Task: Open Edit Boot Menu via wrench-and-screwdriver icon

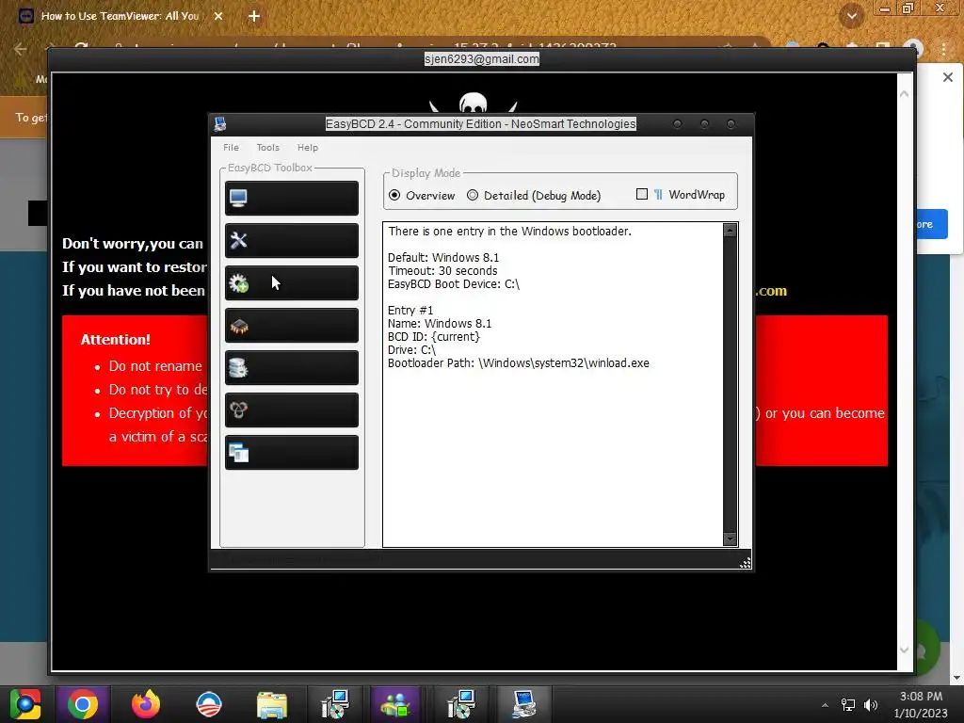Action: tap(292, 240)
